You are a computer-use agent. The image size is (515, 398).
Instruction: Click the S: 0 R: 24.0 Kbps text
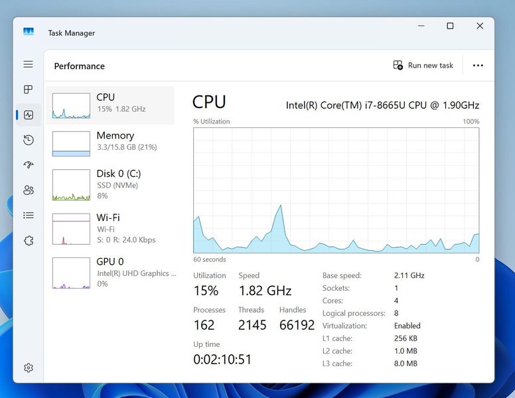click(x=126, y=239)
